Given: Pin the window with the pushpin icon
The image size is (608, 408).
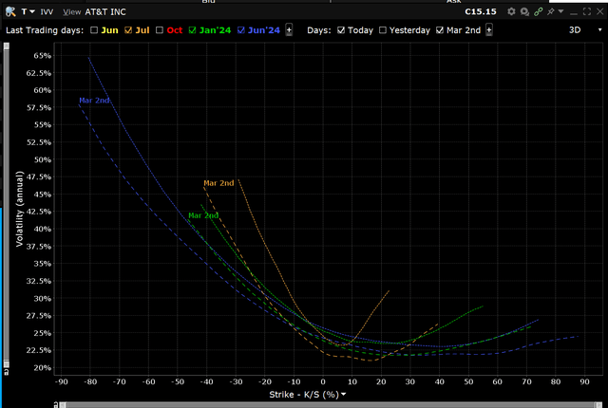Looking at the screenshot, I should [551, 11].
